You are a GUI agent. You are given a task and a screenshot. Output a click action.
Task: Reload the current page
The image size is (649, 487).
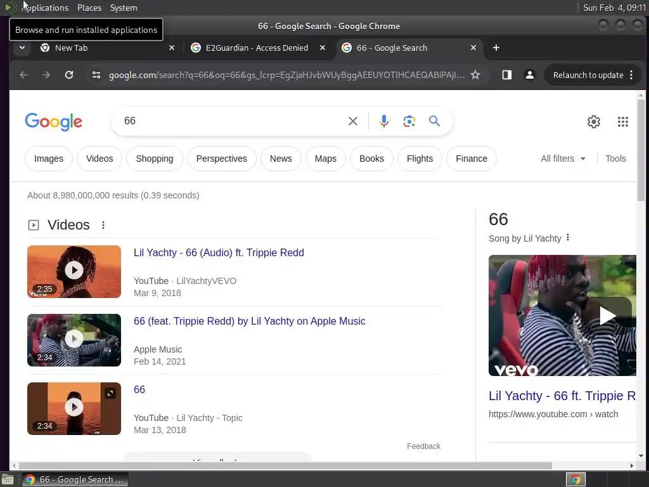coord(69,75)
